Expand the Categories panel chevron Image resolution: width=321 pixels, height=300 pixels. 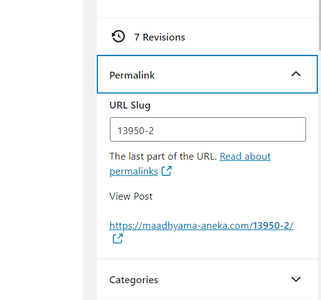(x=296, y=279)
